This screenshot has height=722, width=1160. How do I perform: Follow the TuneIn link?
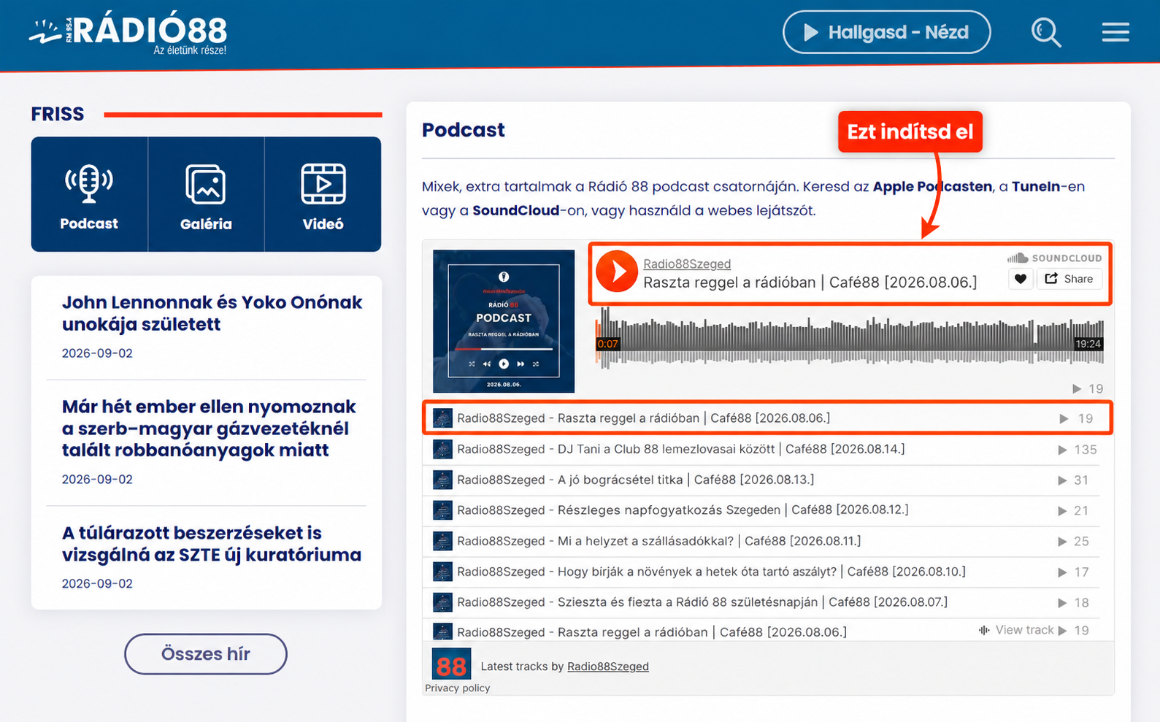(x=1036, y=186)
